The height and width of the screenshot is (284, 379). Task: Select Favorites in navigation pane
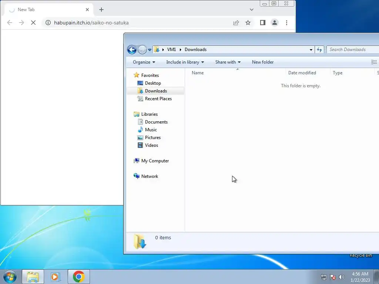(150, 75)
